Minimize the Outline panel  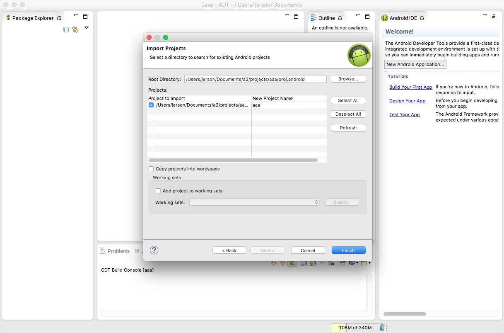358,16
